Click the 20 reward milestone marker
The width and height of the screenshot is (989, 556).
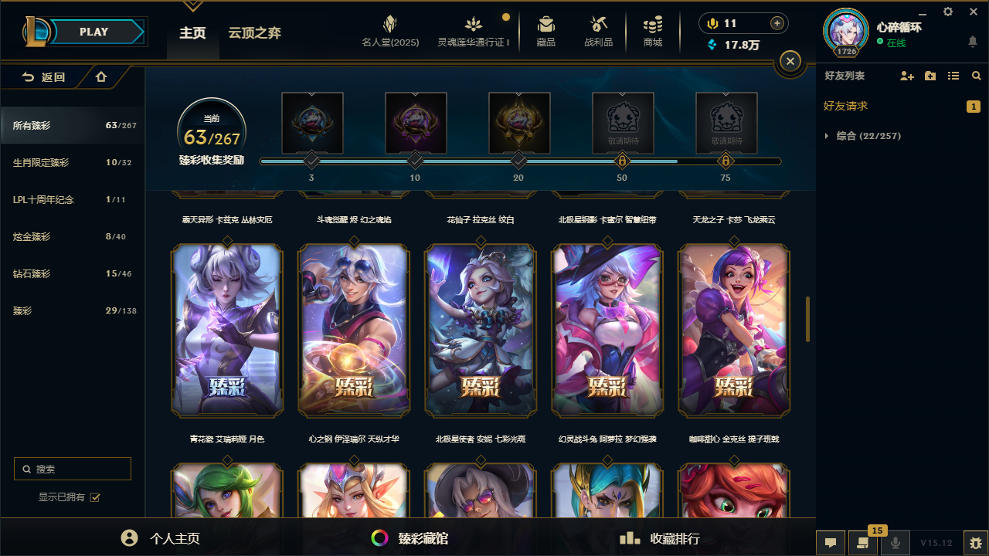pyautogui.click(x=518, y=161)
